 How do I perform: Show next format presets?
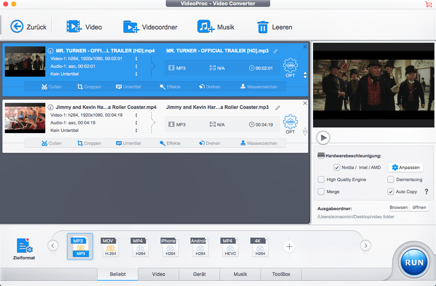(x=366, y=245)
